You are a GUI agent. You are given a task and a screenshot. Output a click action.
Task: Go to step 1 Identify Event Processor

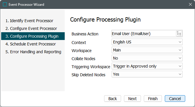point(29,21)
